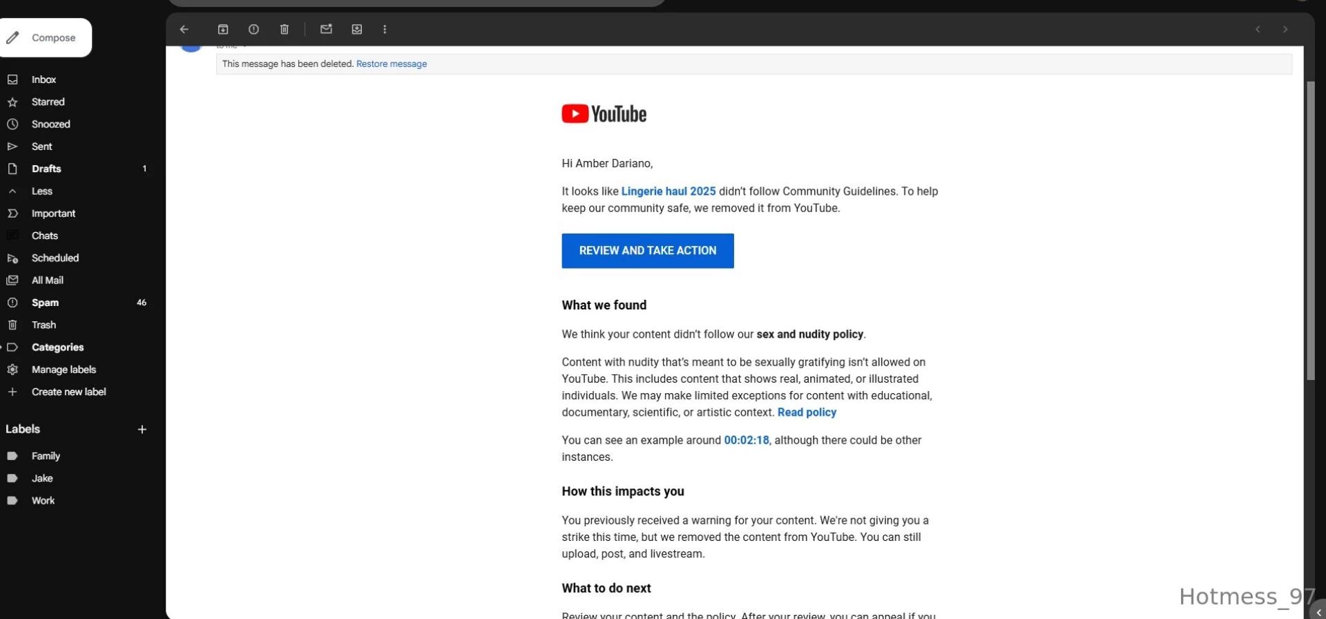Click the star icon beside Starred
Image resolution: width=1326 pixels, height=619 pixels.
click(12, 102)
